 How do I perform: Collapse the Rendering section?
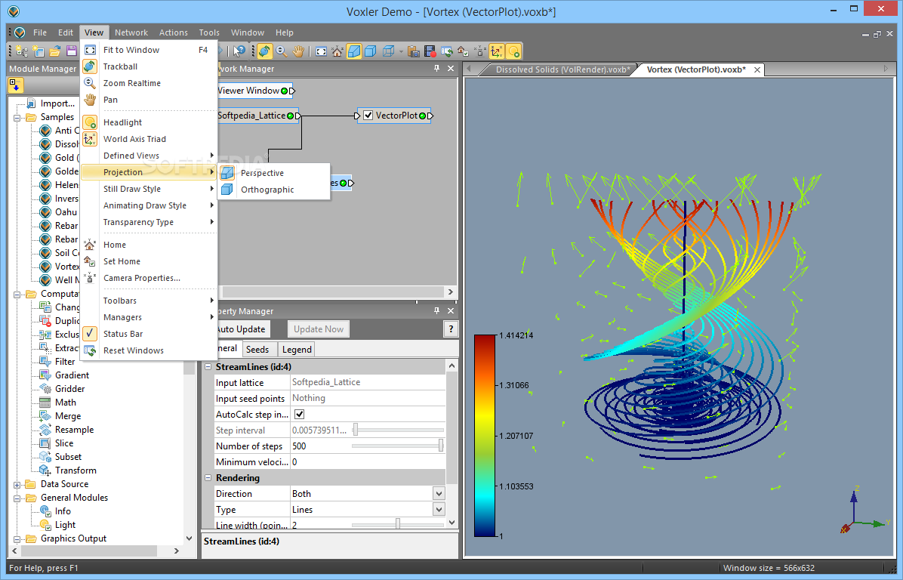click(208, 478)
